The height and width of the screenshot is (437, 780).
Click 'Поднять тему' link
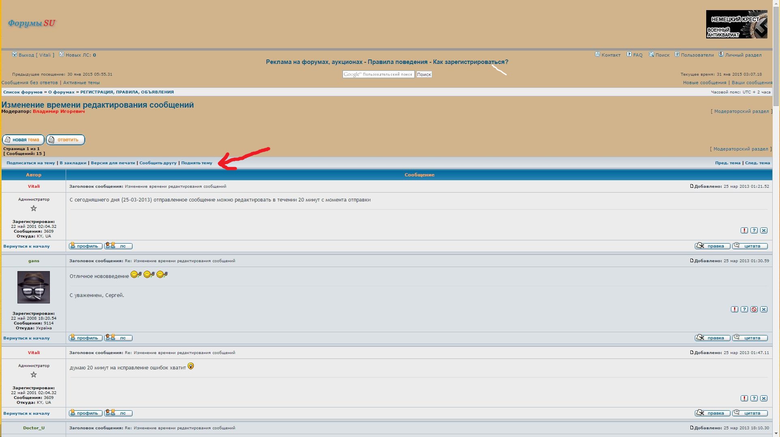(x=197, y=163)
